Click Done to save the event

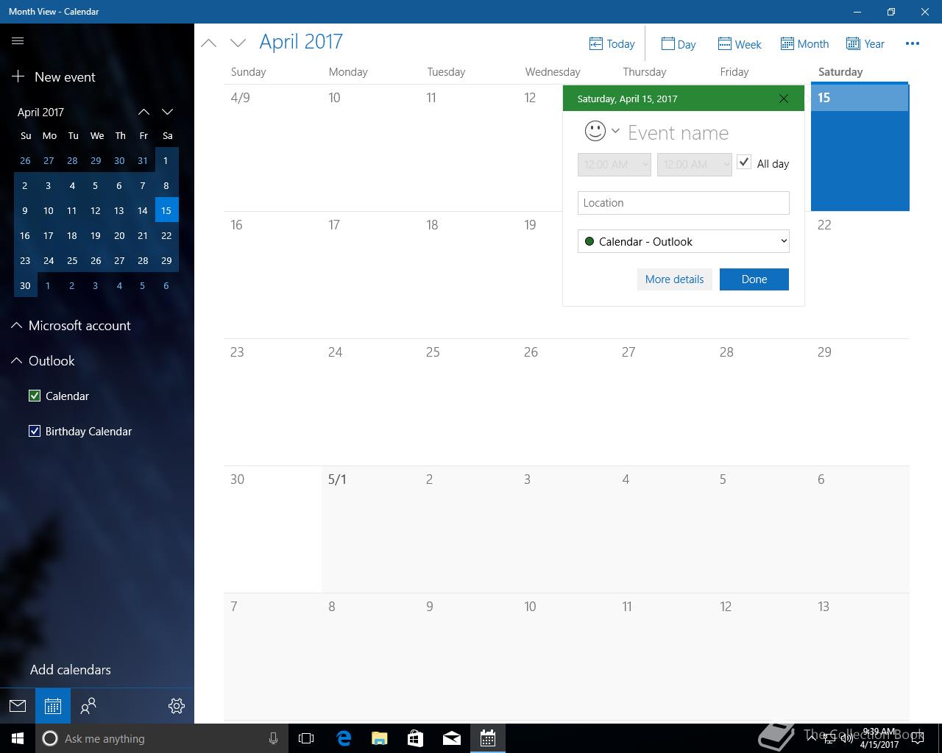(x=754, y=279)
